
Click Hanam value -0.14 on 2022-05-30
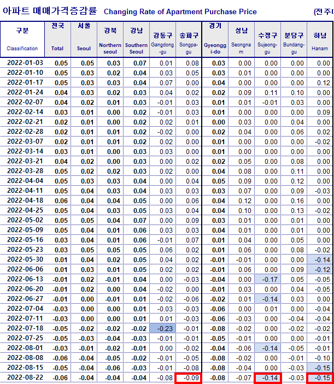(320, 259)
